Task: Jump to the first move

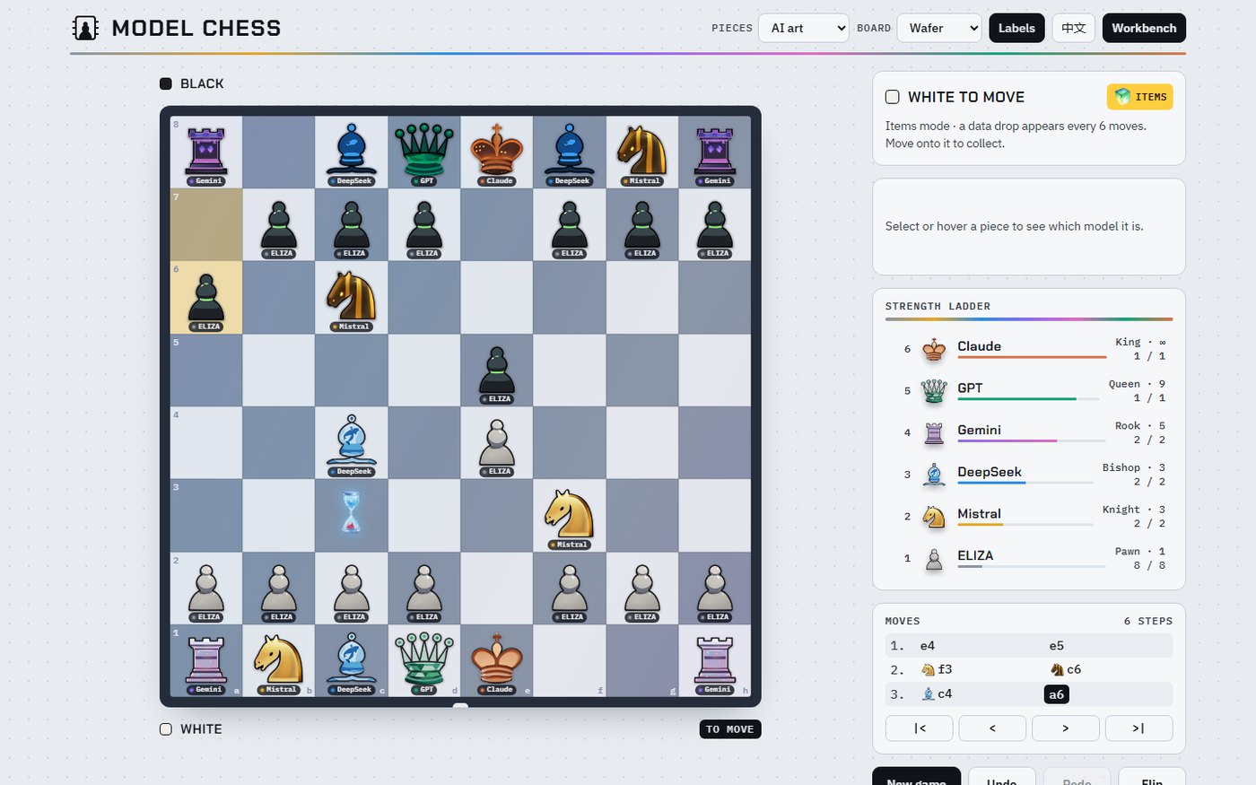Action: pyautogui.click(x=920, y=728)
